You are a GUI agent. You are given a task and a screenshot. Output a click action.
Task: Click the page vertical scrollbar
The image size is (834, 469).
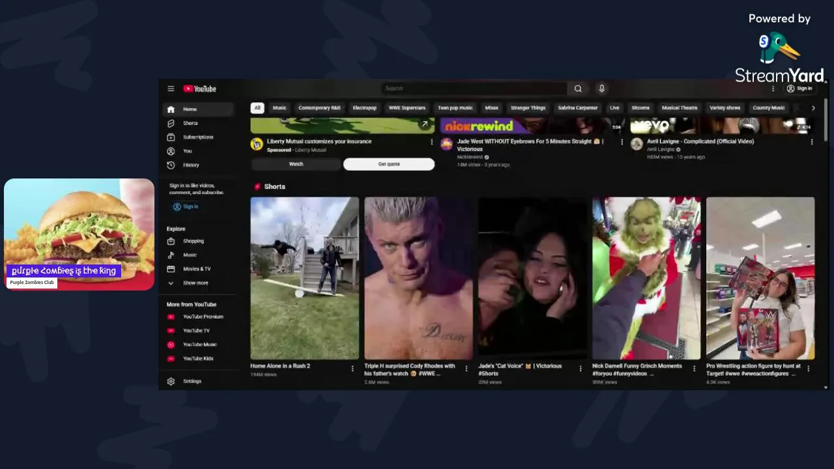[826, 119]
